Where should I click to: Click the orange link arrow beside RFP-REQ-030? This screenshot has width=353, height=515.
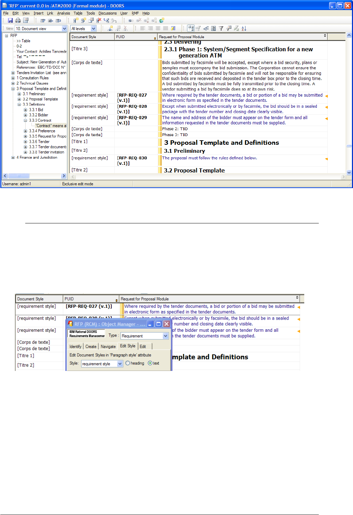coord(326,159)
